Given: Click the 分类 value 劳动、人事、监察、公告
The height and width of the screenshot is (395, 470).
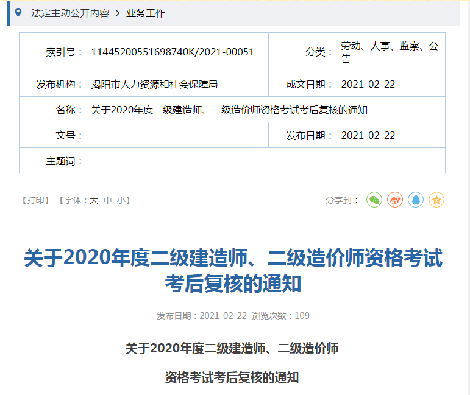Looking at the screenshot, I should point(390,52).
